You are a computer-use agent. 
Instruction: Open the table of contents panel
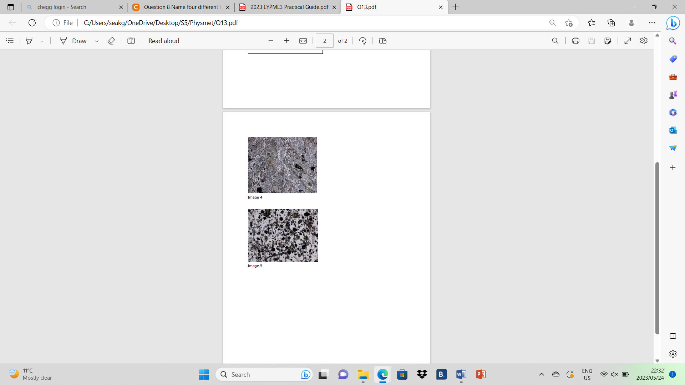point(10,41)
